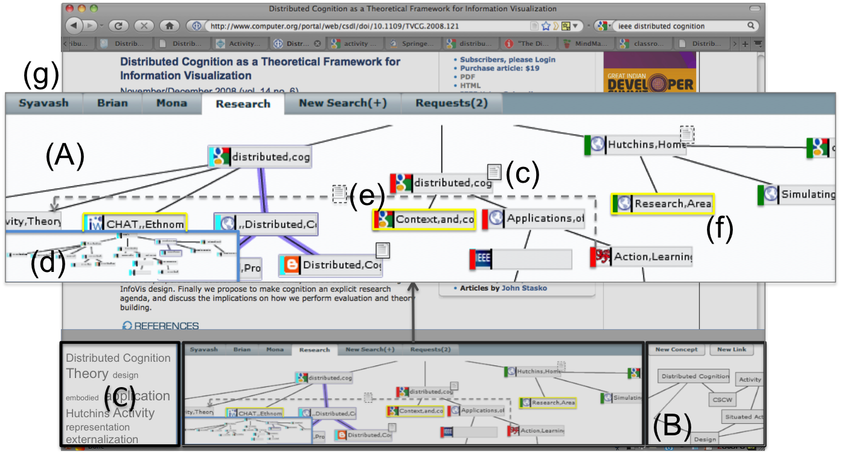Open dashed note icon above 'Hutchins,Home', enlarged view
The height and width of the screenshot is (454, 841).
[687, 134]
